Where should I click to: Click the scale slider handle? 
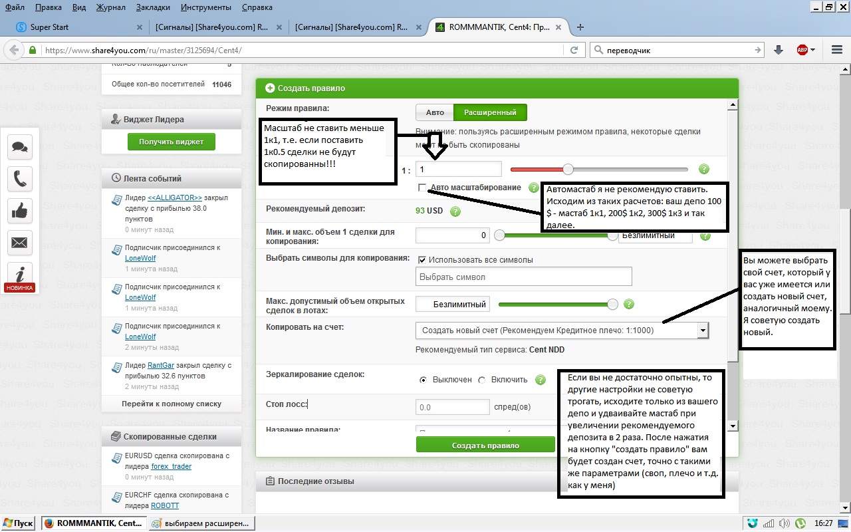point(568,169)
